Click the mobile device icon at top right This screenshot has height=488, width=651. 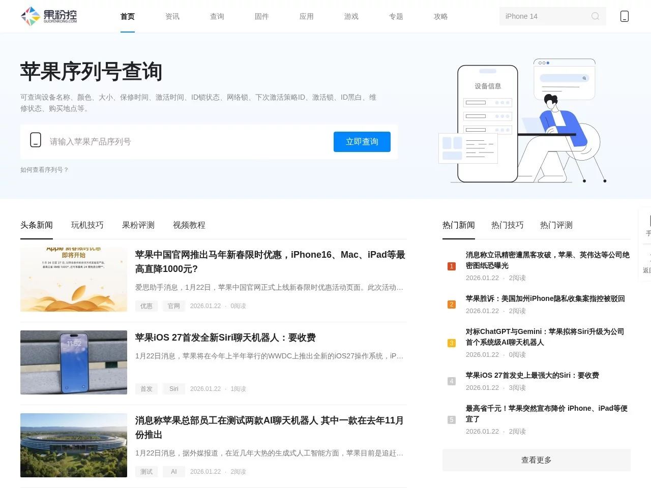[625, 16]
